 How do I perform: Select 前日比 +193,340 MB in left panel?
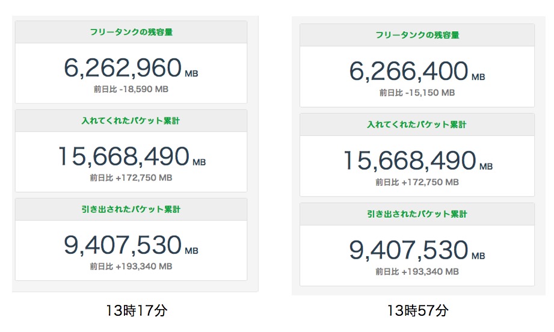tap(131, 266)
